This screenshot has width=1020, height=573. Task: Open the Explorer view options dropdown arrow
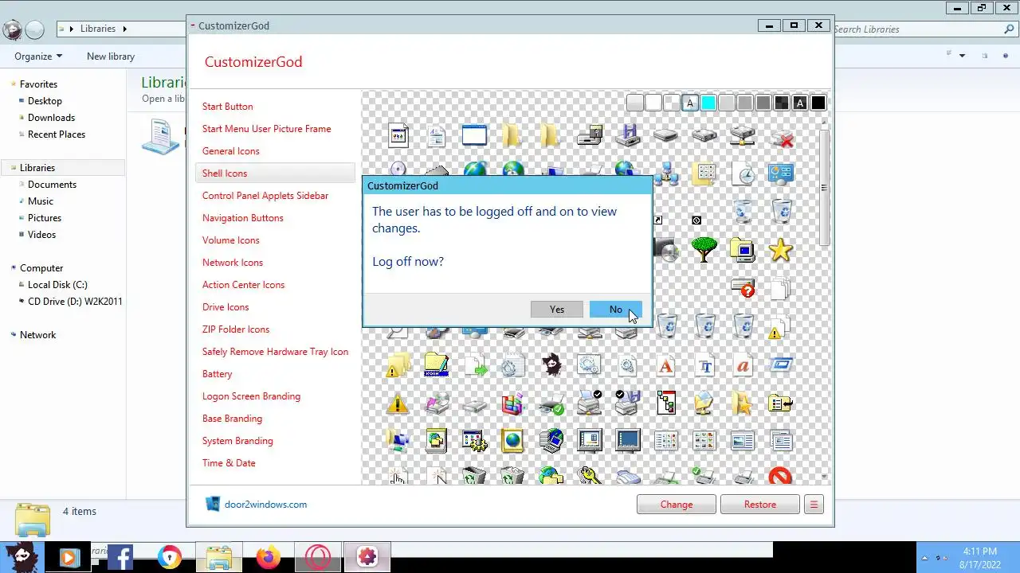point(962,56)
